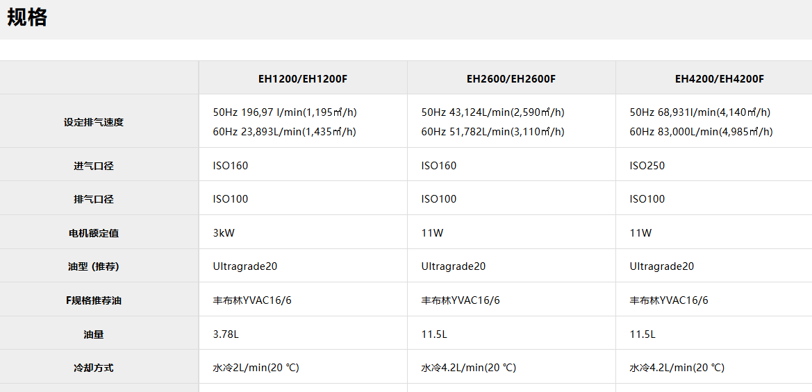Click the 冷却方式 row label

point(93,368)
